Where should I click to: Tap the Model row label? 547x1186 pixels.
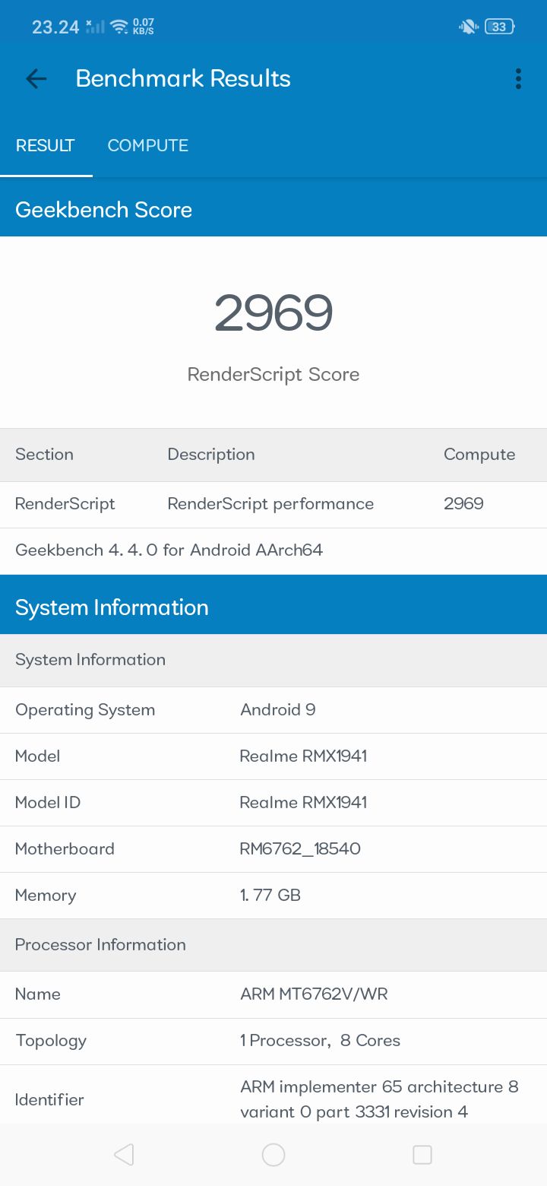click(x=38, y=756)
